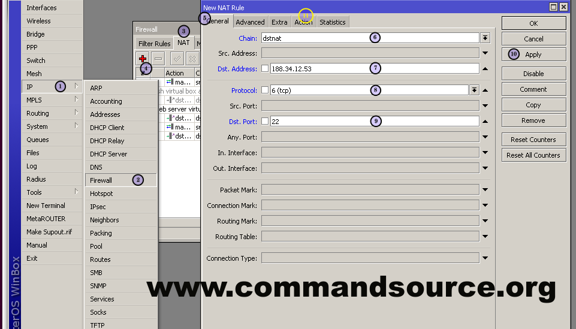Collapse the Protocol field up arrow
This screenshot has height=329, width=576.
[485, 90]
